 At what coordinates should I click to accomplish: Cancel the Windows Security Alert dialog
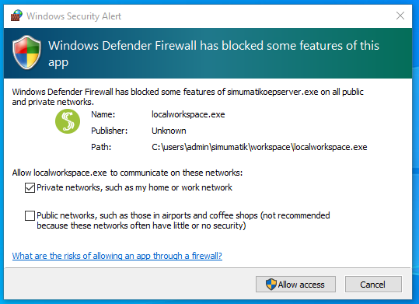[373, 285]
